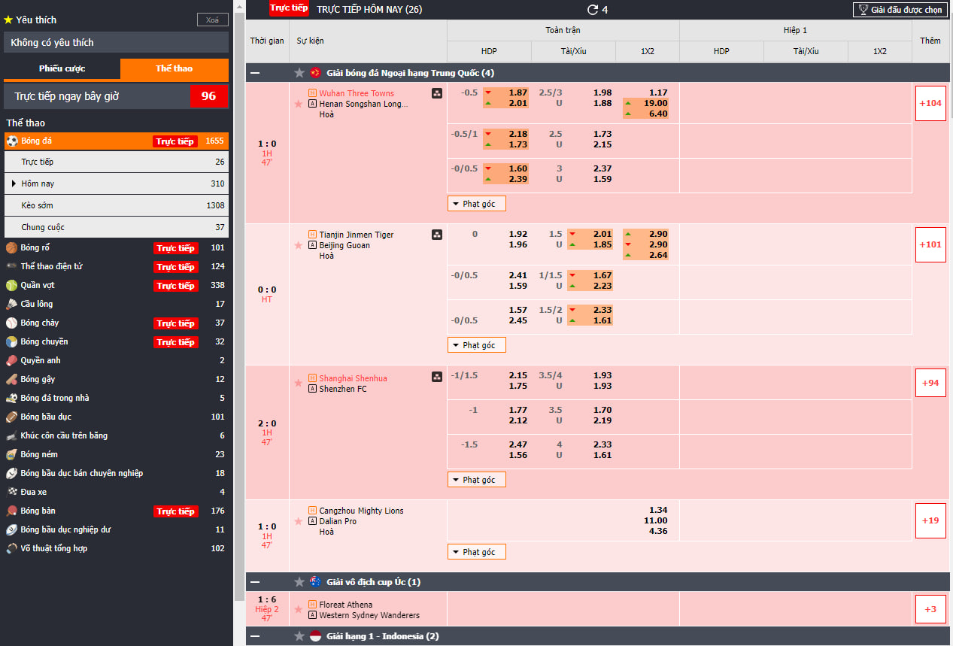Open stats icon for Wuhan Three Towns match
The height and width of the screenshot is (646, 953).
point(437,93)
